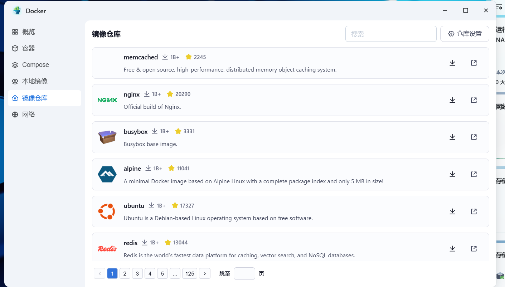Jump to last page 125
This screenshot has height=287, width=505.
pos(190,273)
